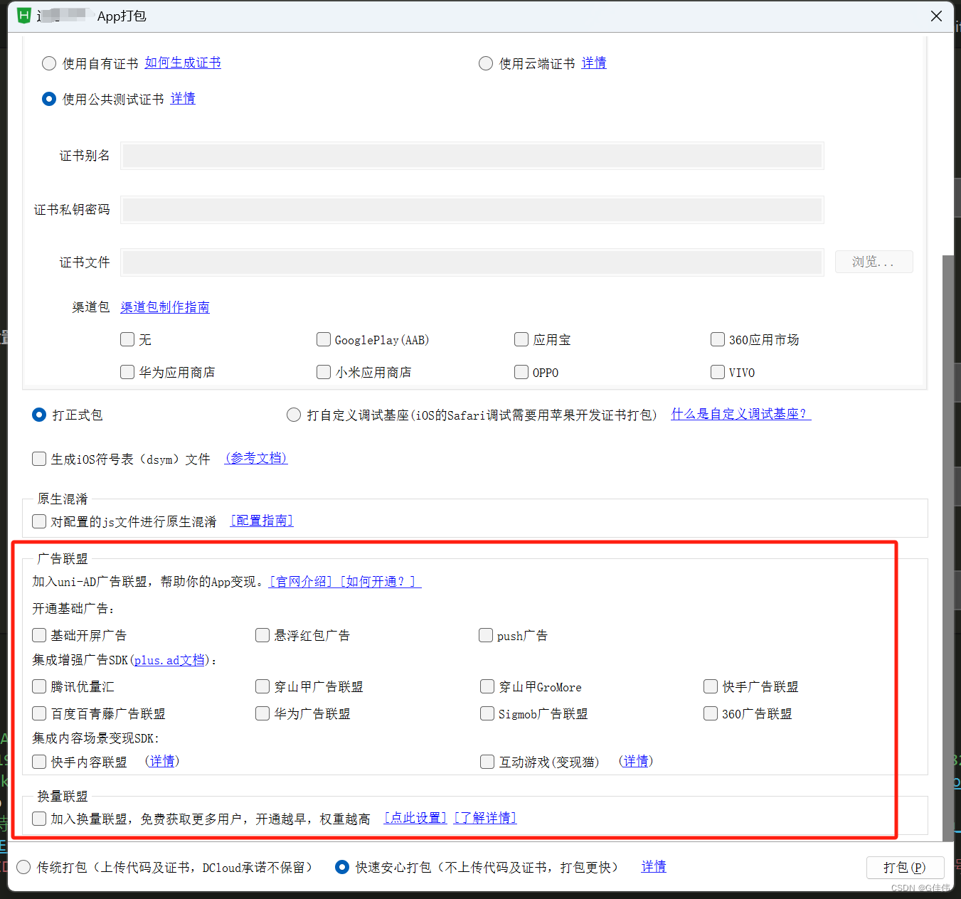Open the 如何生成证书 link
961x899 pixels.
183,63
